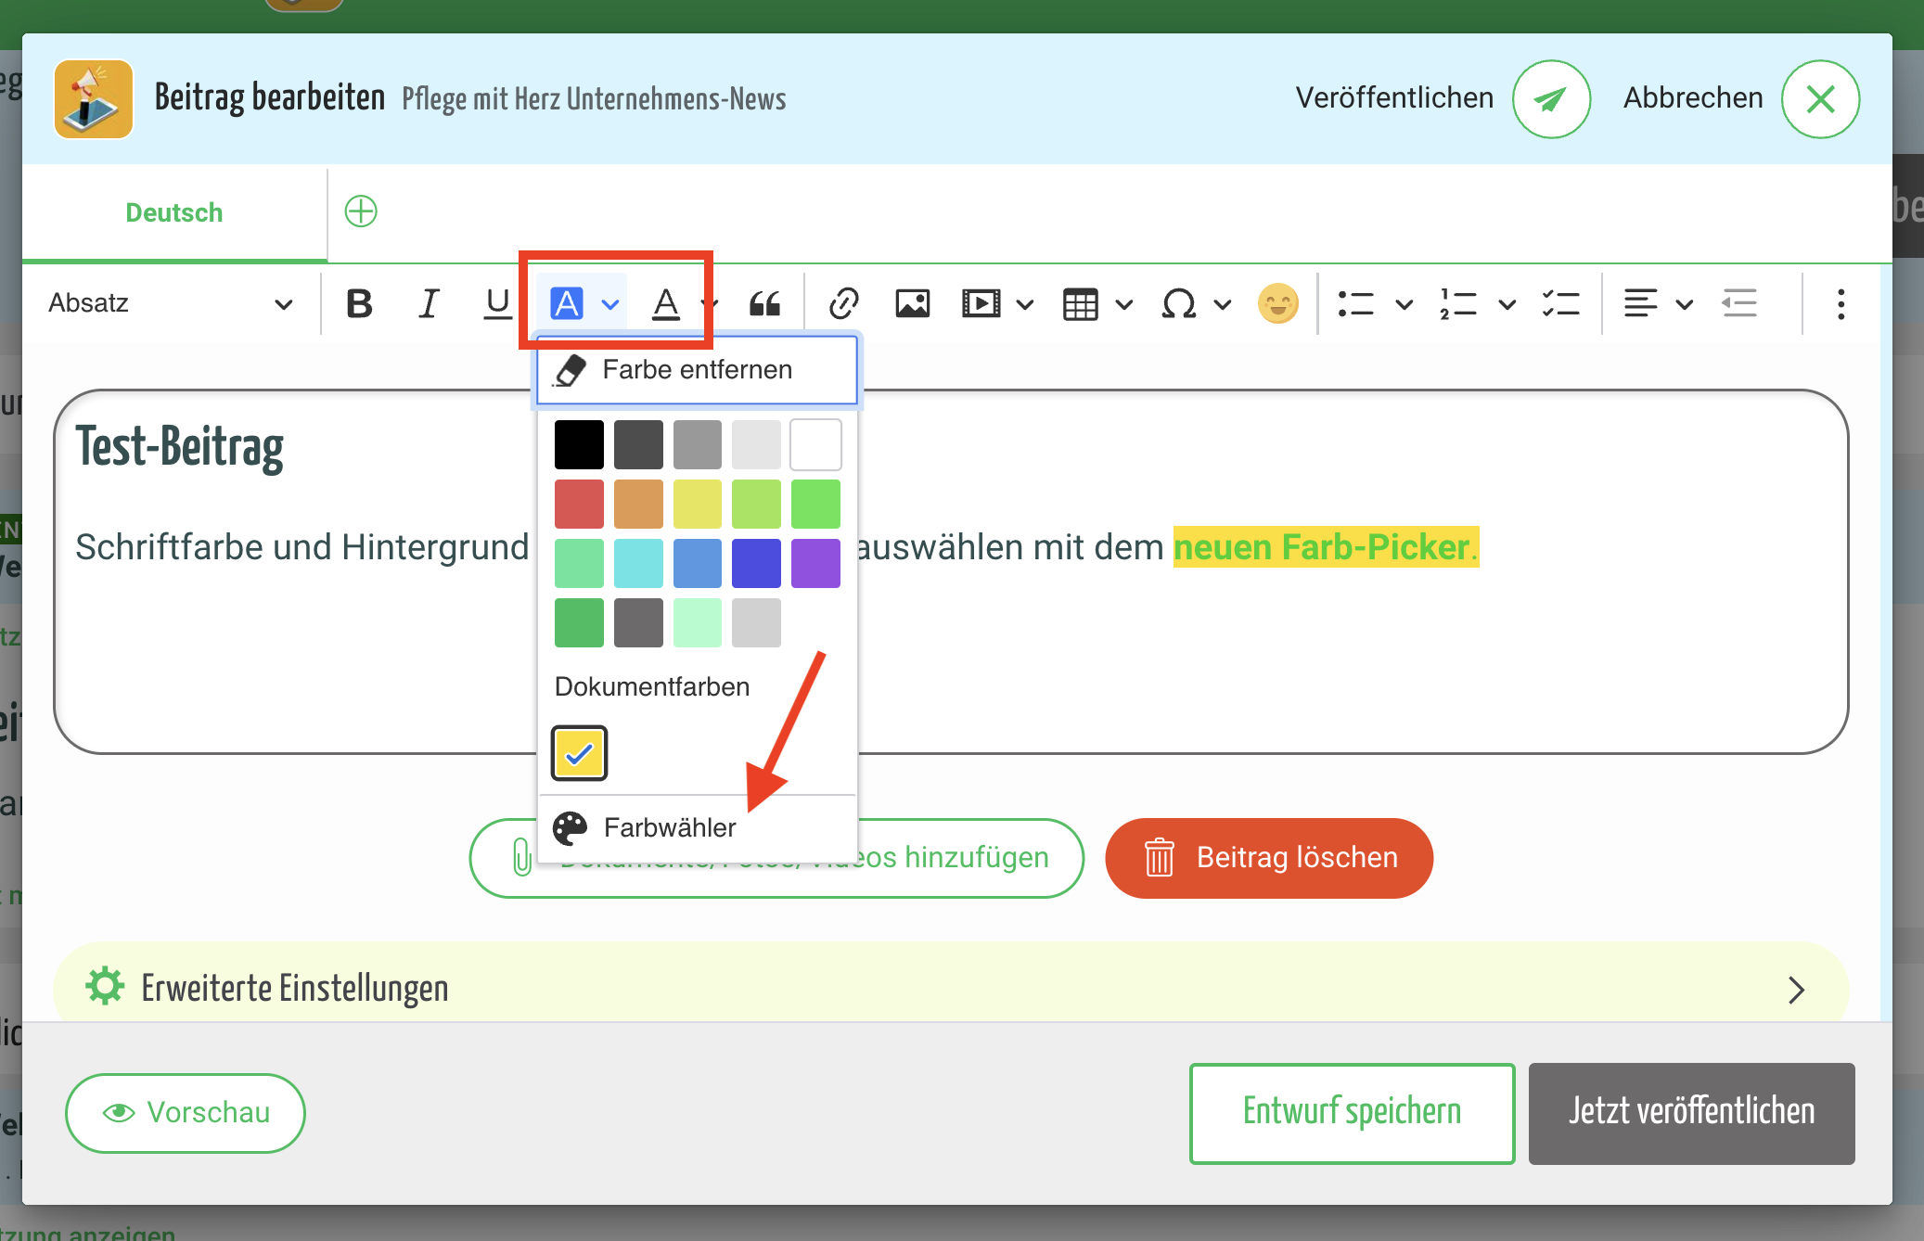Click Entwurf speichern button
The width and height of the screenshot is (1924, 1241).
pos(1352,1112)
